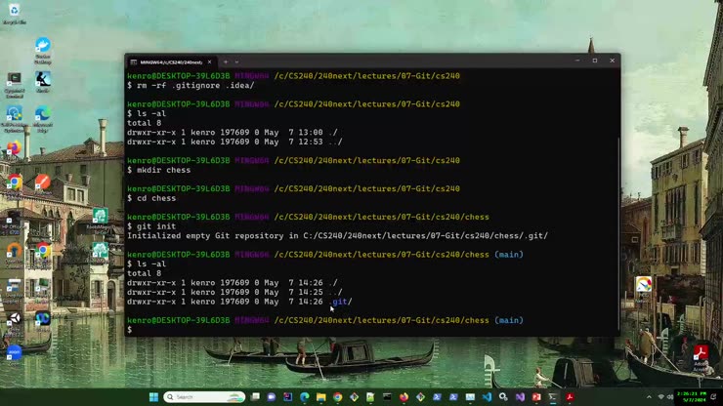
Task: Open the Zoom desktop shortcut
Action: click(x=15, y=354)
